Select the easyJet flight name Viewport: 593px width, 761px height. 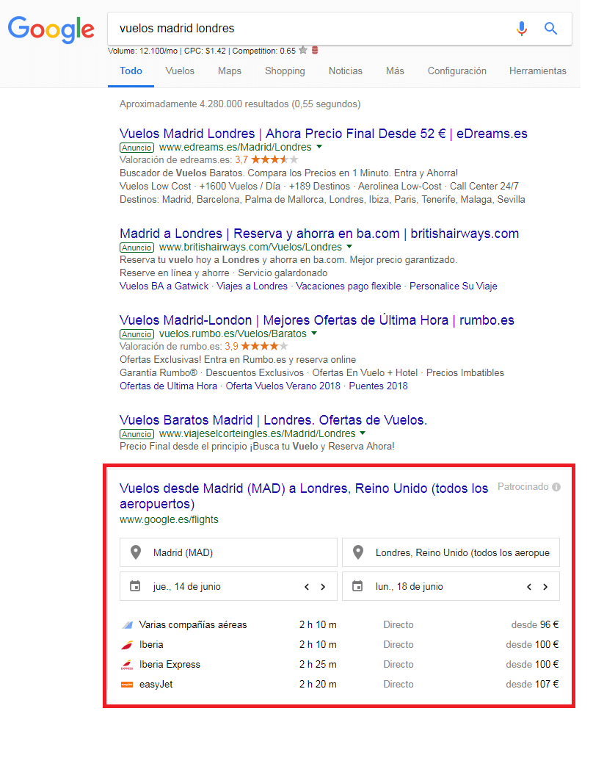(x=156, y=685)
